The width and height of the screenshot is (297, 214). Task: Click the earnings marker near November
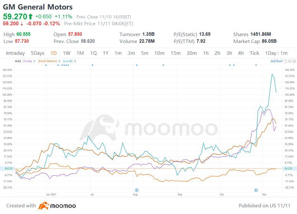pos(256,190)
